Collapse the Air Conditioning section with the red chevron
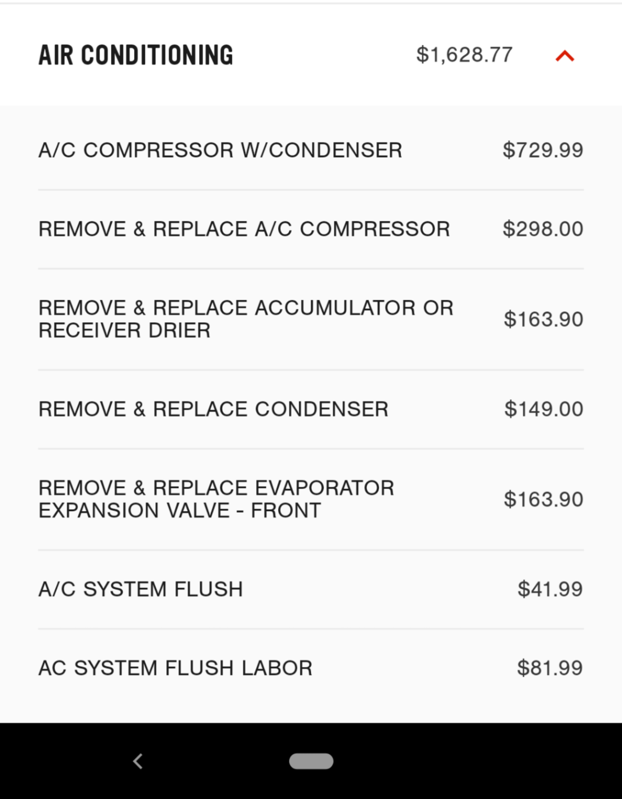The image size is (622, 799). pos(564,56)
